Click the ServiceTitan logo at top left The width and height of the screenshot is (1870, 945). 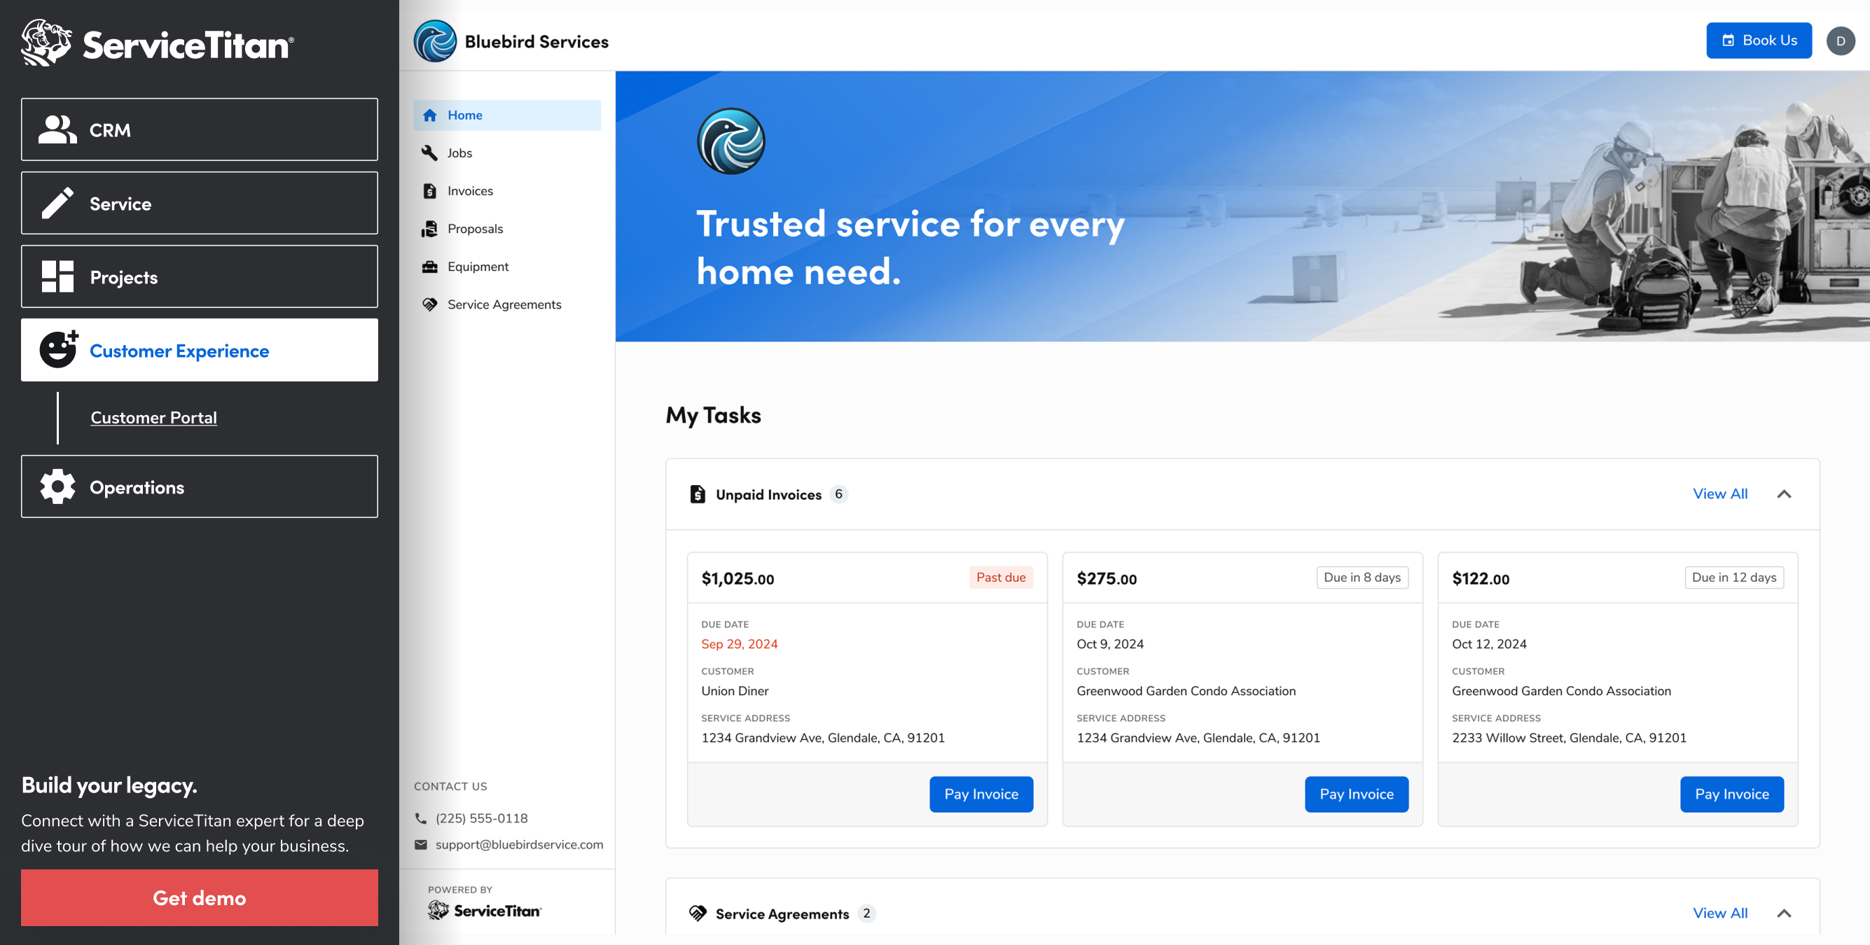[157, 43]
